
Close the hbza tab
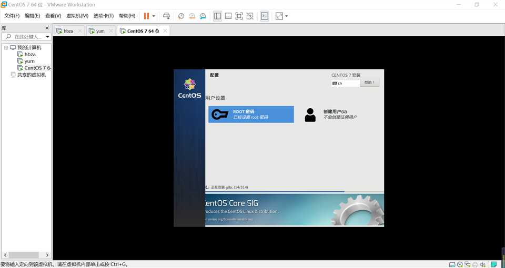click(80, 31)
